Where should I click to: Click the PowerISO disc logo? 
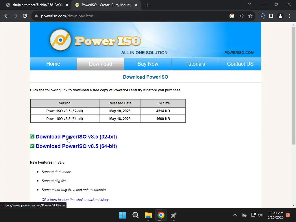pyautogui.click(x=60, y=40)
